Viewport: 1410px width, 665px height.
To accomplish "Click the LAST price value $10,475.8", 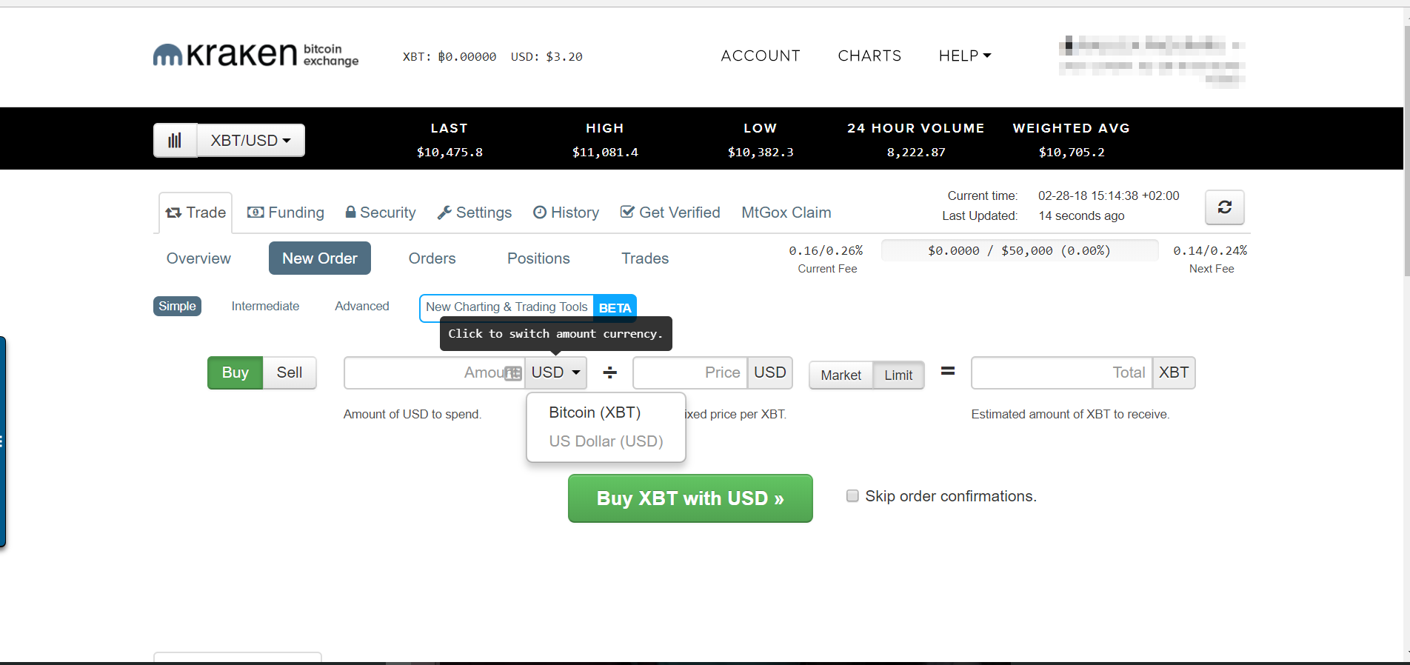I will [450, 152].
